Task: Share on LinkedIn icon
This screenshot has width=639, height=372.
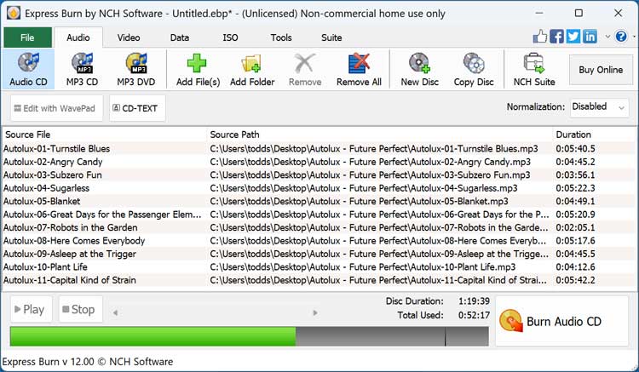Action: pos(590,37)
